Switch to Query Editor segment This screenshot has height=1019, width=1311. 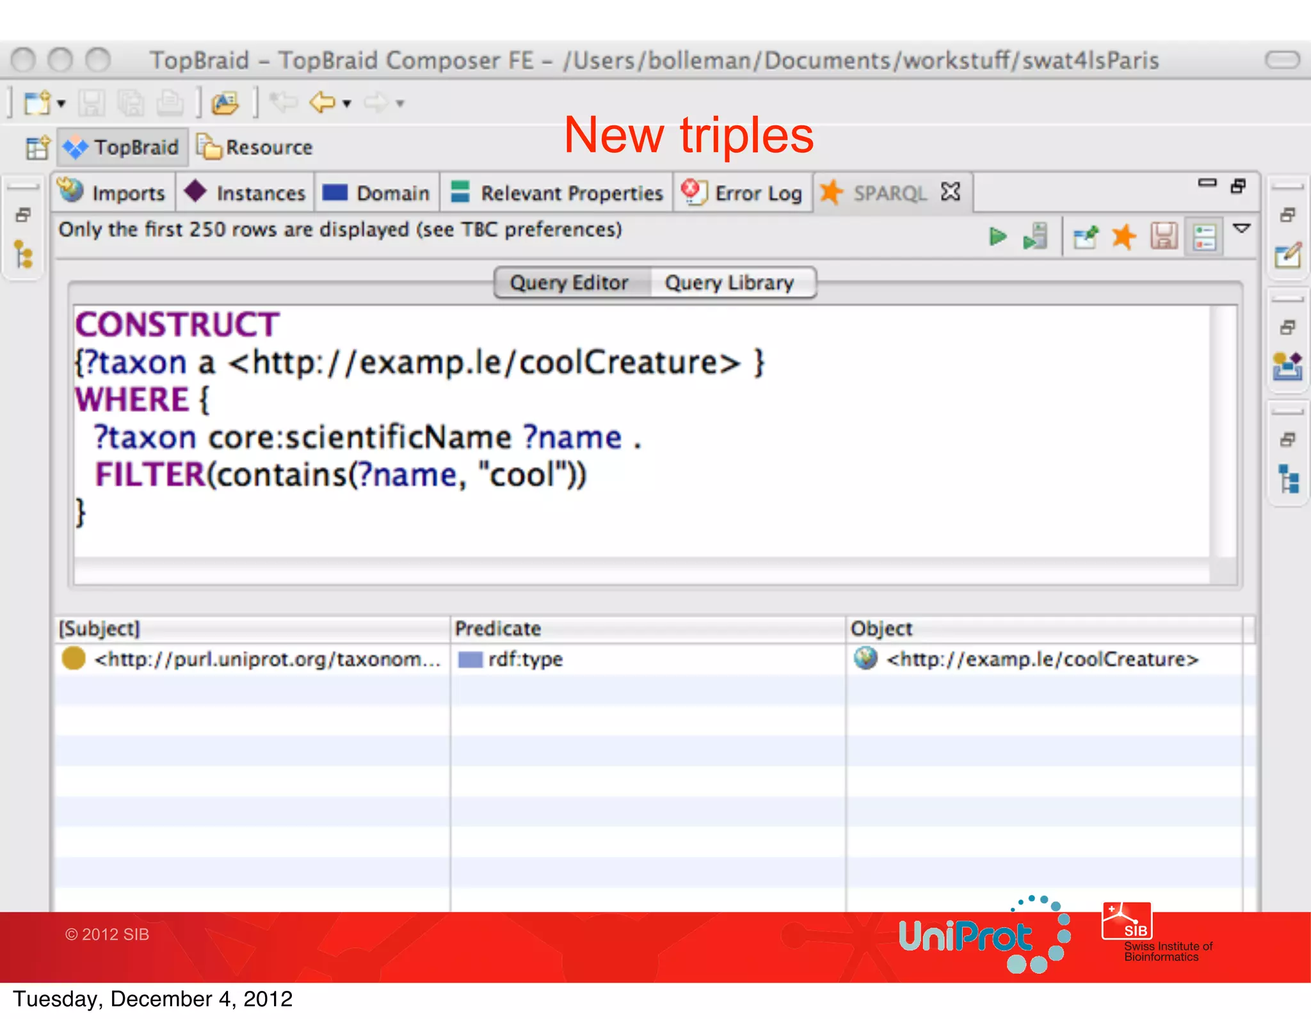(x=570, y=283)
